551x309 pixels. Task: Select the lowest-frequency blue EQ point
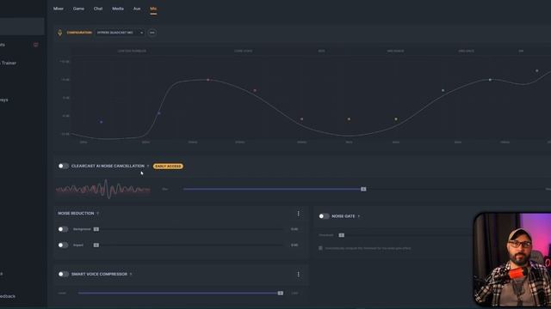(x=102, y=122)
